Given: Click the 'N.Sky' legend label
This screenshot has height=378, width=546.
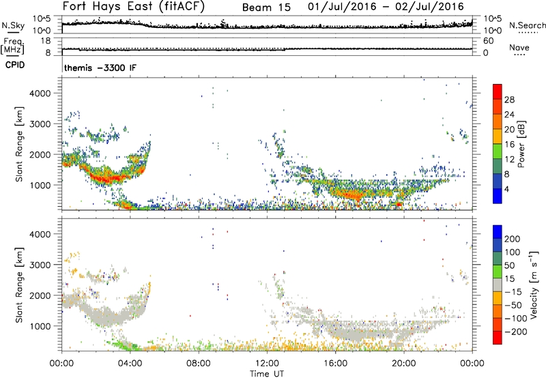Looking at the screenshot, I should point(13,25).
